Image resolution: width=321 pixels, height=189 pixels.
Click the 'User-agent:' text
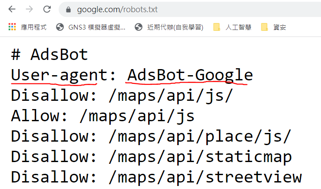pos(63,76)
